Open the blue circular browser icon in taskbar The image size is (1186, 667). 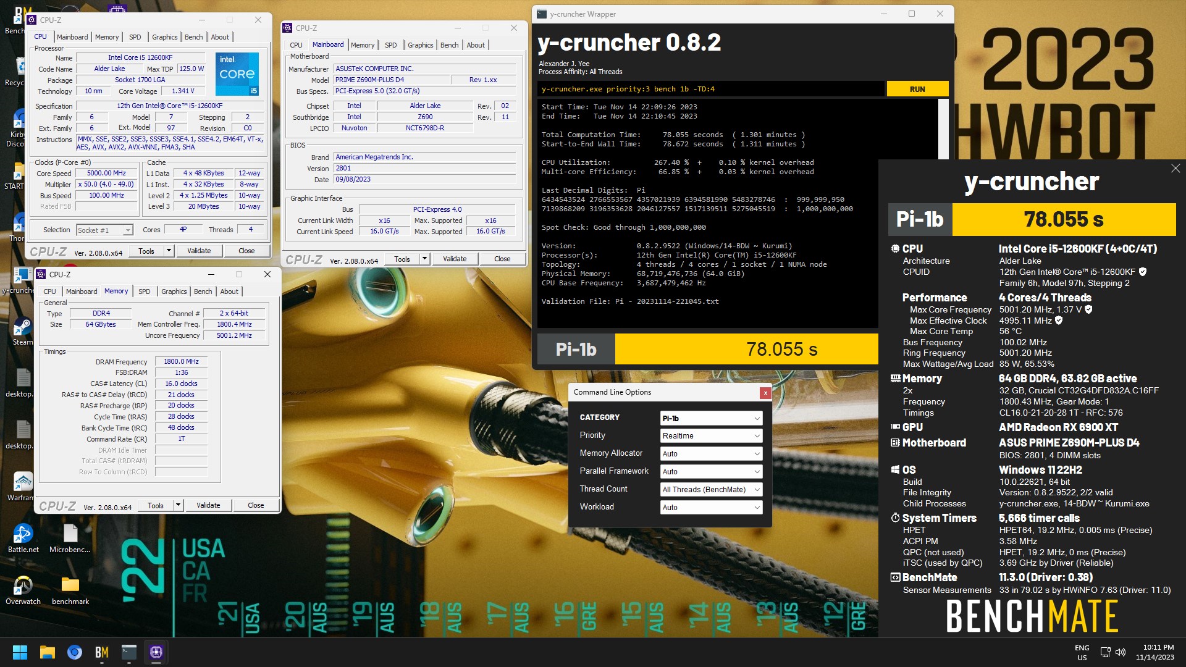75,652
